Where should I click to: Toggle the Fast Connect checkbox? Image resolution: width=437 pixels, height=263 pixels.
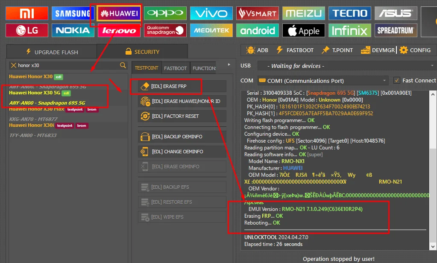(x=396, y=81)
